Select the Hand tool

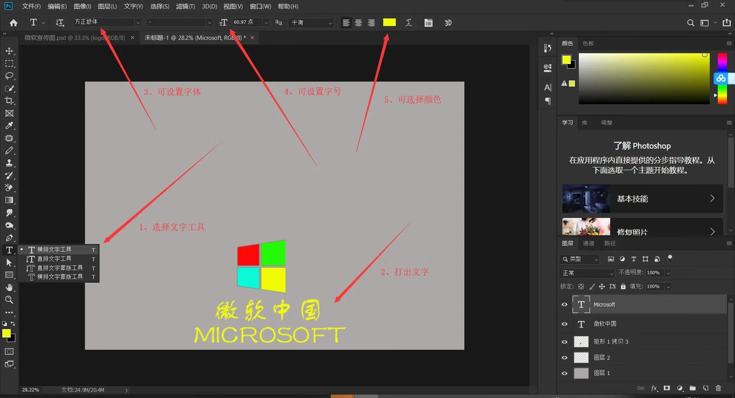9,287
